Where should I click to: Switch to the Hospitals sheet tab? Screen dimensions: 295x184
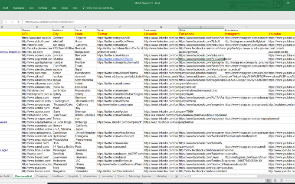coord(73,176)
